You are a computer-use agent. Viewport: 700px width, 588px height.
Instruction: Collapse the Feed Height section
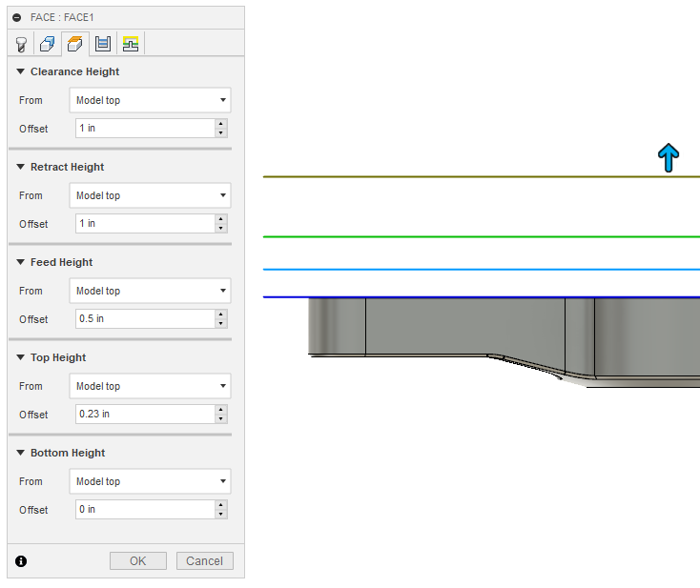coord(20,262)
